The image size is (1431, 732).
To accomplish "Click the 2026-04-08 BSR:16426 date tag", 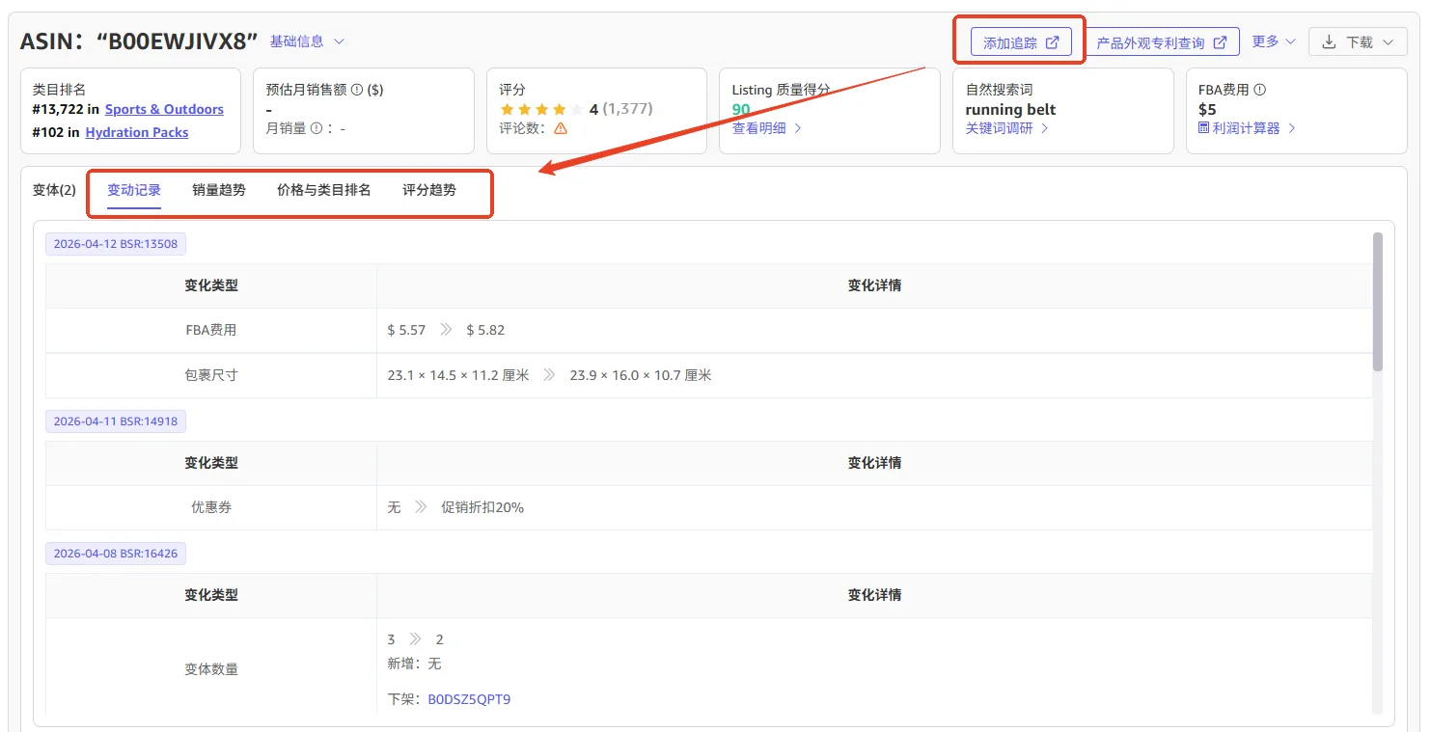I will (x=116, y=554).
